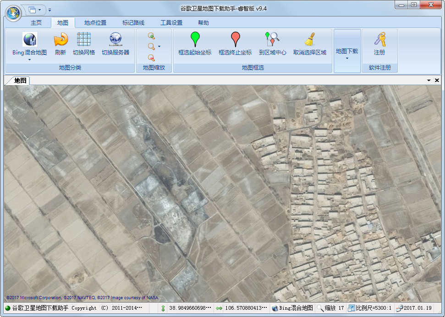Image resolution: width=445 pixels, height=317 pixels.
Task: Open the 工具设置 ribbon tab
Action: (x=171, y=23)
